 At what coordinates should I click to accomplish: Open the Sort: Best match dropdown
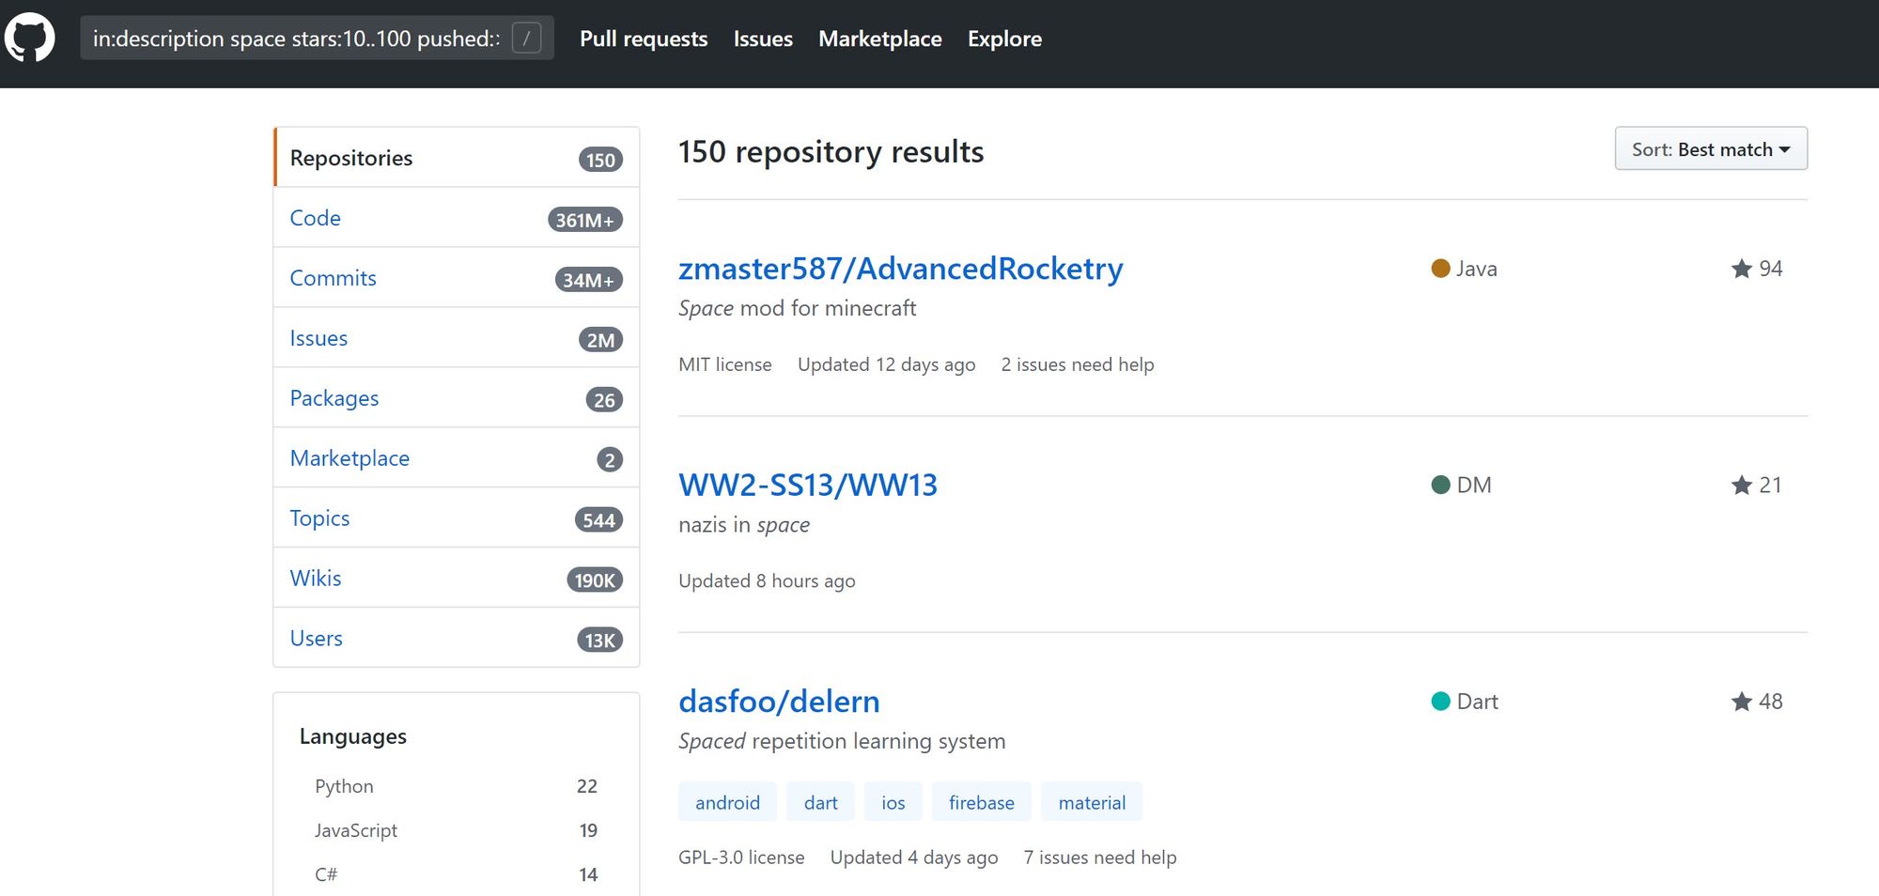click(x=1711, y=149)
